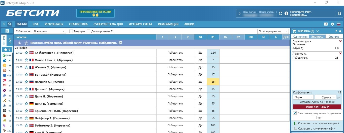Screen dimensions: 344x133
Task: Tick the Долгосрочные checkbox
Action: point(88,31)
